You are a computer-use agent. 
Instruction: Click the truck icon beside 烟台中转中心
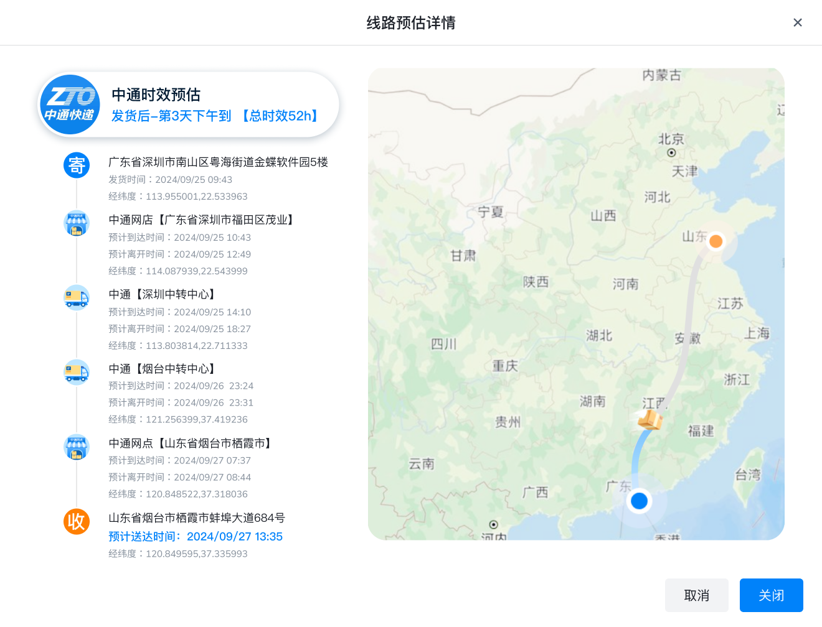pos(77,372)
